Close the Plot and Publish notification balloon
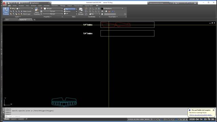217x122 pixels. (214, 110)
